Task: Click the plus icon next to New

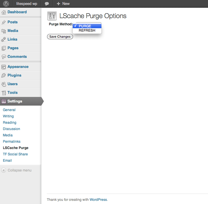Action: (x=58, y=4)
